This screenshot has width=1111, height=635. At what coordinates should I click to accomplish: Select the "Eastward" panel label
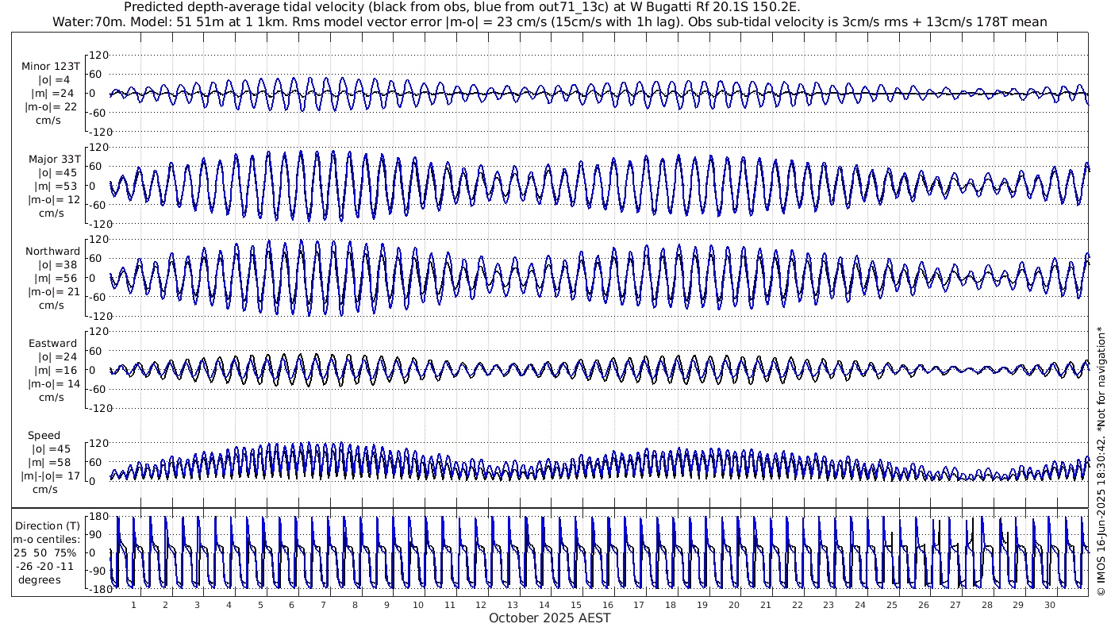tap(52, 344)
